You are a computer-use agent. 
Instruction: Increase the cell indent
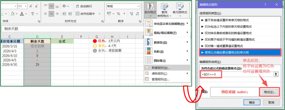coord(70,14)
